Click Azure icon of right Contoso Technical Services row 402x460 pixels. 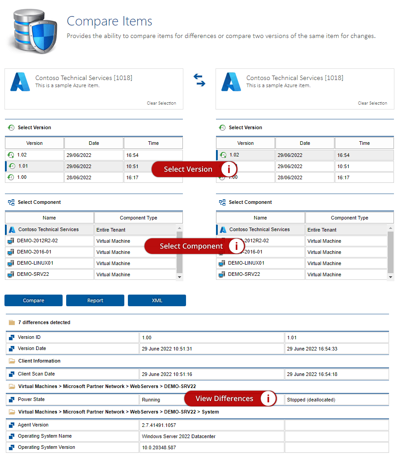point(223,230)
